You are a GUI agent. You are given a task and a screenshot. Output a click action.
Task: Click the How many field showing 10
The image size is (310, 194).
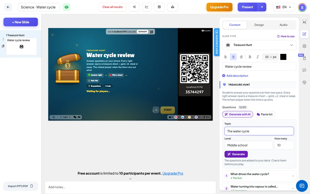pyautogui.click(x=284, y=145)
